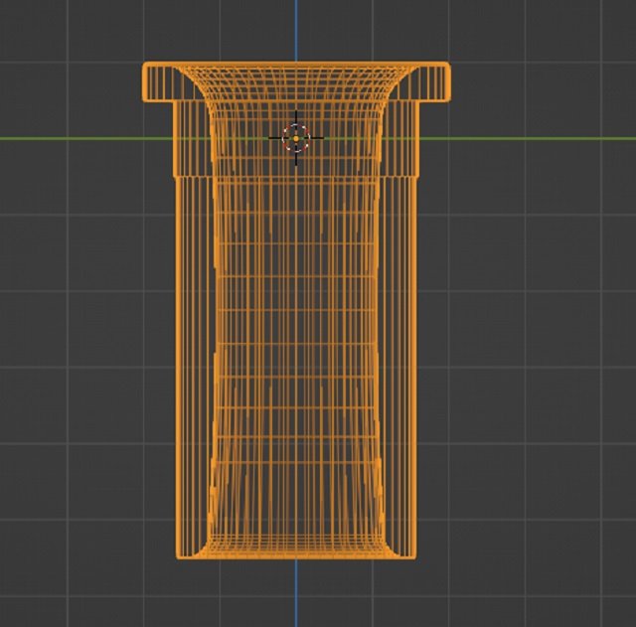This screenshot has height=627, width=636.
Task: Click the green axis line right of the object
Action: click(537, 138)
